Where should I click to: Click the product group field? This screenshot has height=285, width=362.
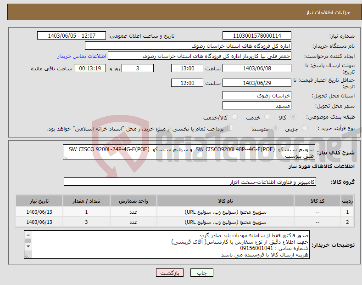[190, 182]
